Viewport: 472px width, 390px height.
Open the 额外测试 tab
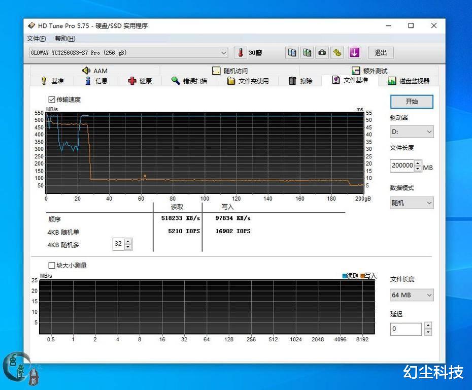click(369, 71)
